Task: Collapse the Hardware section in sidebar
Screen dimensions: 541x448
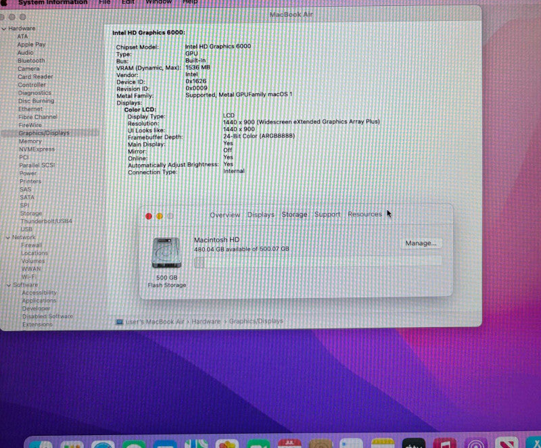Action: click(x=4, y=28)
